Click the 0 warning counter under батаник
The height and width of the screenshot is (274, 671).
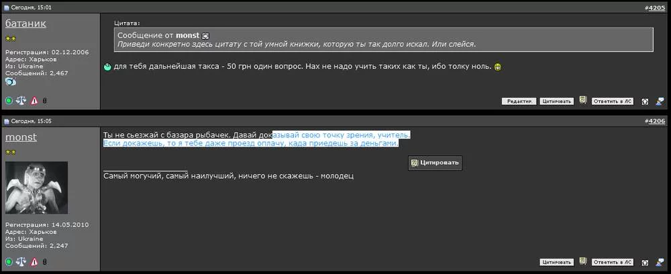pos(45,101)
